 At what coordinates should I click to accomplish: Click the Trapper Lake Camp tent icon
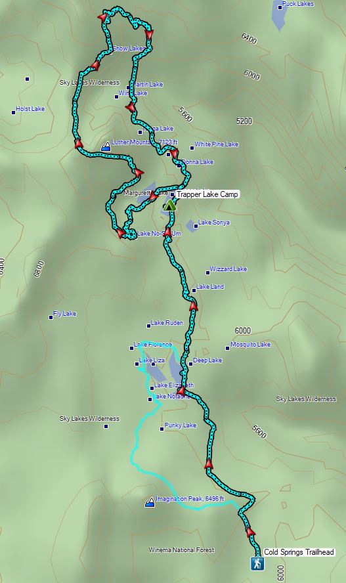pyautogui.click(x=169, y=205)
